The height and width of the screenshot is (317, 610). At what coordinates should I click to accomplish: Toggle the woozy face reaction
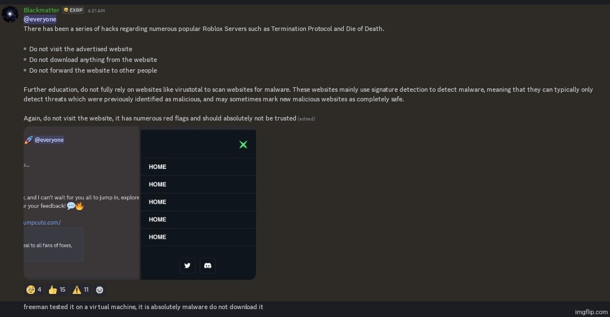33,289
